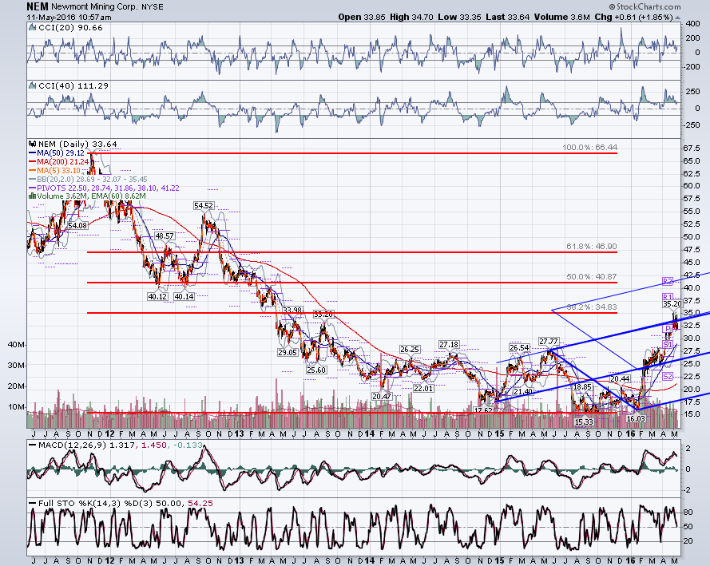The width and height of the screenshot is (710, 566).
Task: Click the Volume 3.6M header value
Action: point(562,18)
